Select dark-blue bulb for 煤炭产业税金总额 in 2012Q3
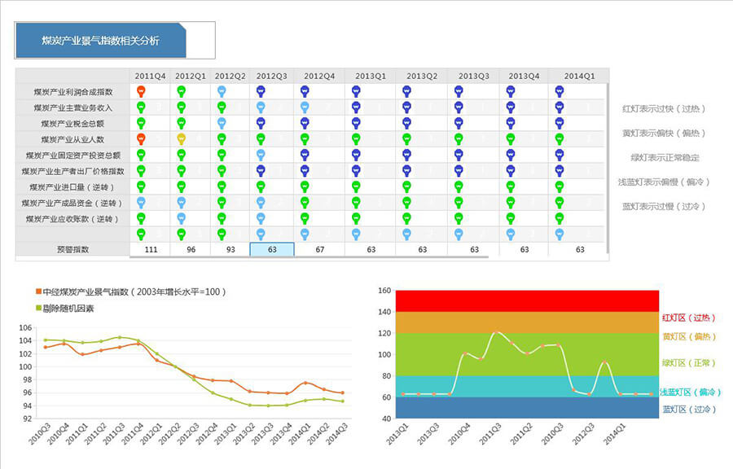The height and width of the screenshot is (469, 733). click(x=261, y=123)
